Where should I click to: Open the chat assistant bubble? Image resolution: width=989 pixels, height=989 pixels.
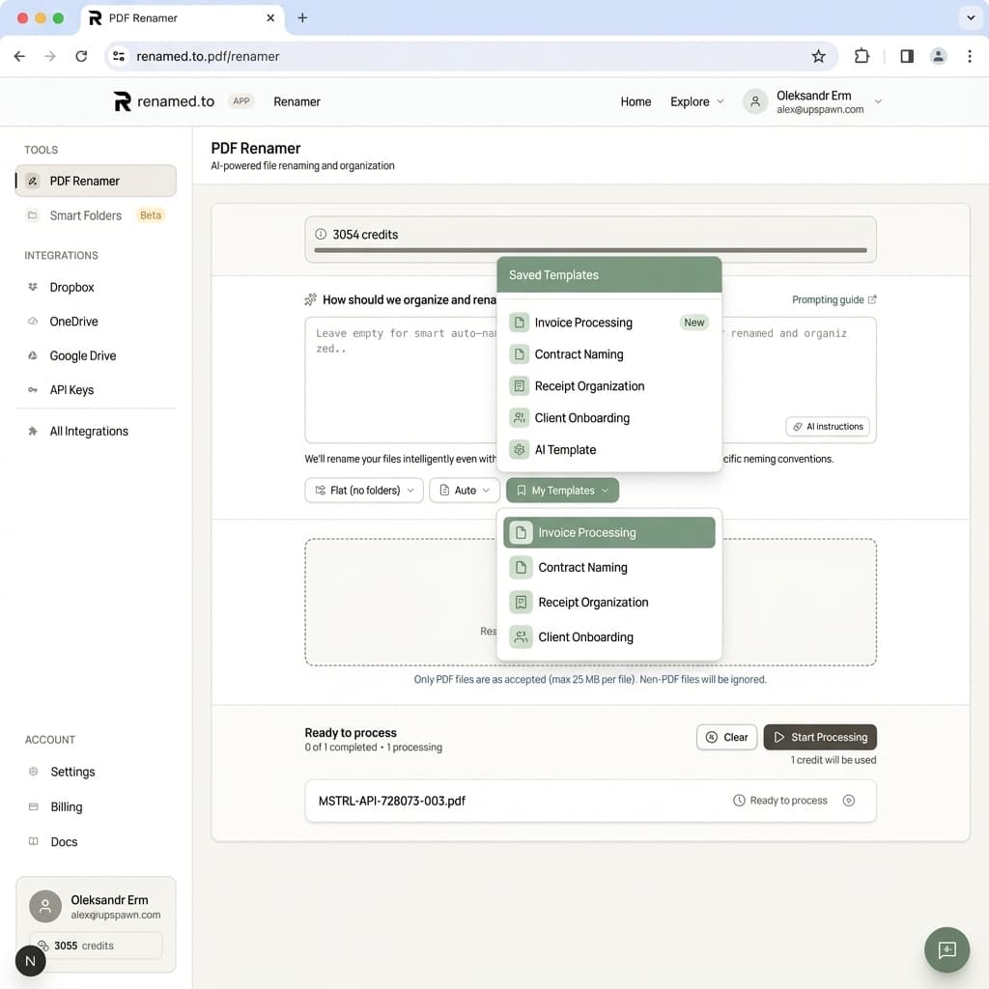pos(947,949)
